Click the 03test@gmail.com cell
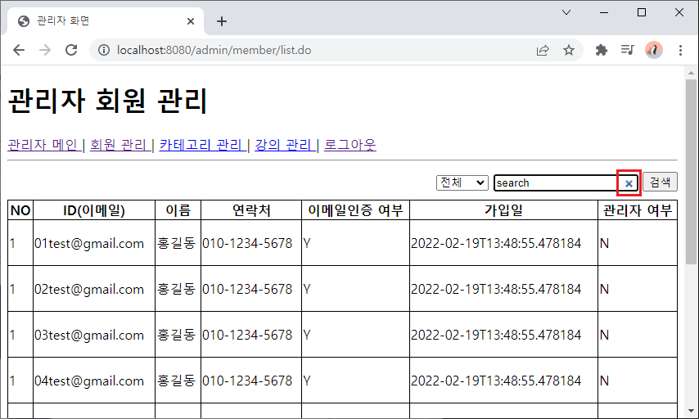 (x=94, y=335)
